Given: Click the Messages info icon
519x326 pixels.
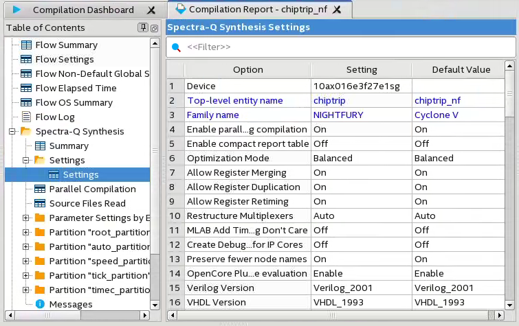Looking at the screenshot, I should [40, 304].
